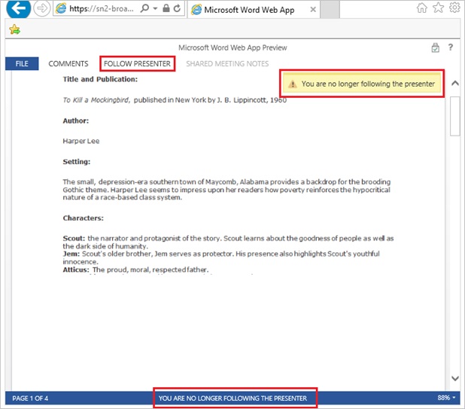
Task: Click the scrollbar down arrow
Action: (454, 378)
